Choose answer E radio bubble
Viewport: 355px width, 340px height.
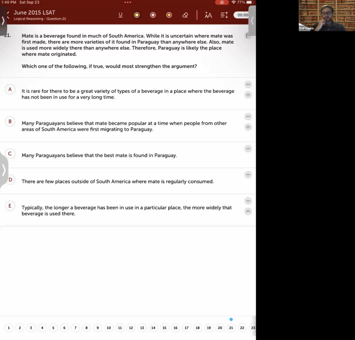pos(10,206)
